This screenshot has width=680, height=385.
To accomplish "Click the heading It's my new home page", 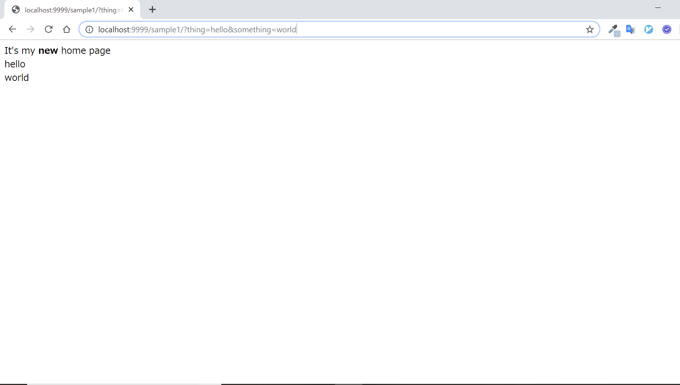I will coord(57,50).
